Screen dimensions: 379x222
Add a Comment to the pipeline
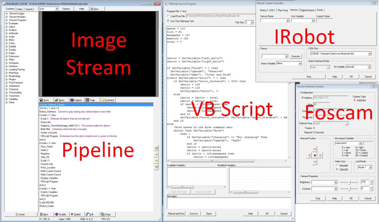108,100
